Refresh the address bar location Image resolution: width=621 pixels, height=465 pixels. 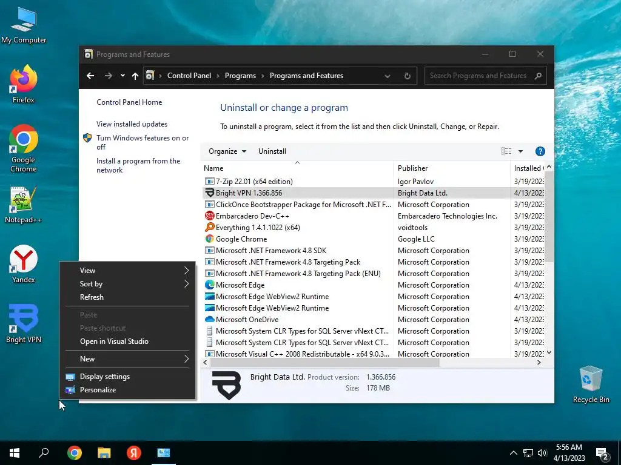407,76
